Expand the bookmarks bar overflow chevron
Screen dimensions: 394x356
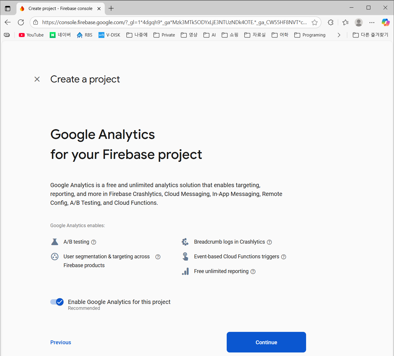pyautogui.click(x=339, y=35)
